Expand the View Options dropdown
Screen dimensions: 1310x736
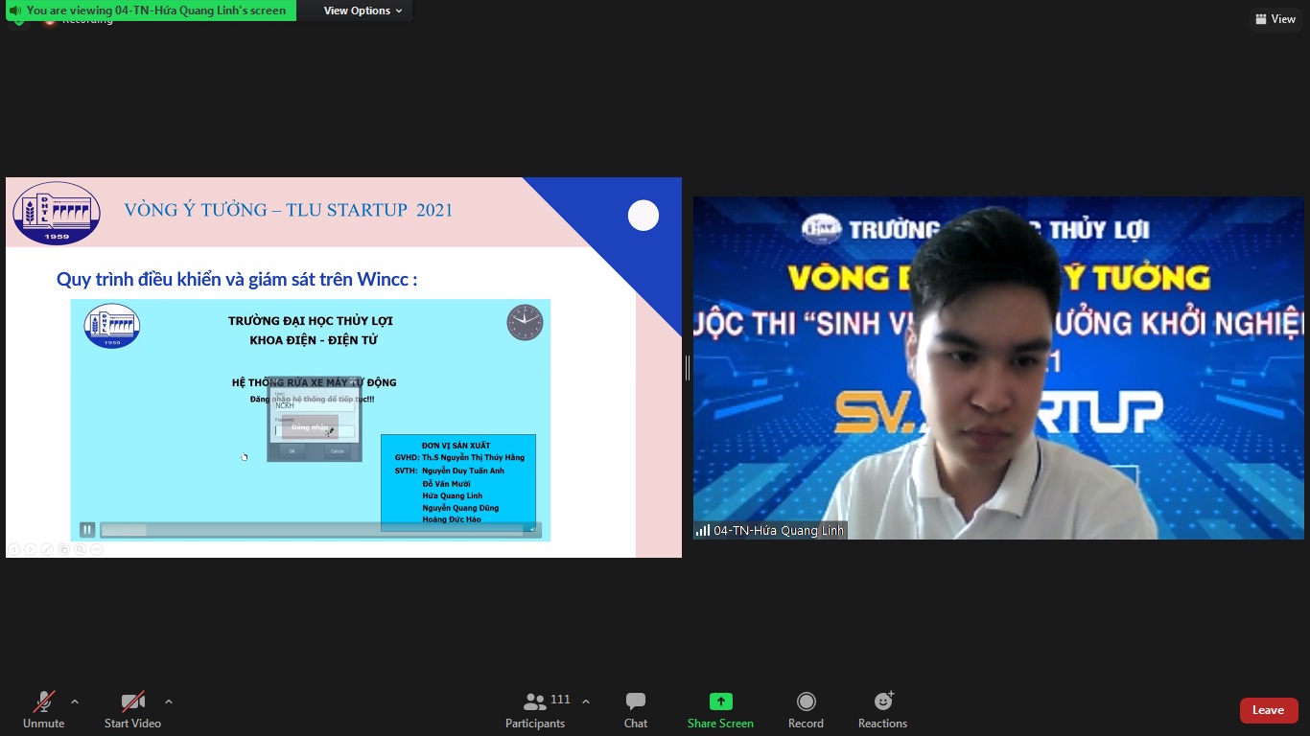[x=363, y=11]
